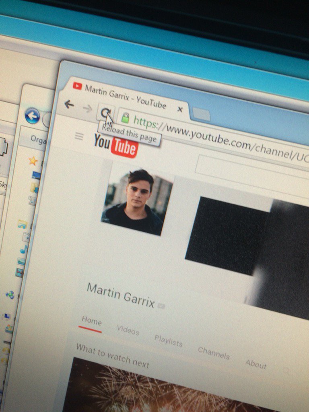Image resolution: width=309 pixels, height=412 pixels.
Task: Open the YouTube hamburger guide menu
Action: [x=79, y=136]
